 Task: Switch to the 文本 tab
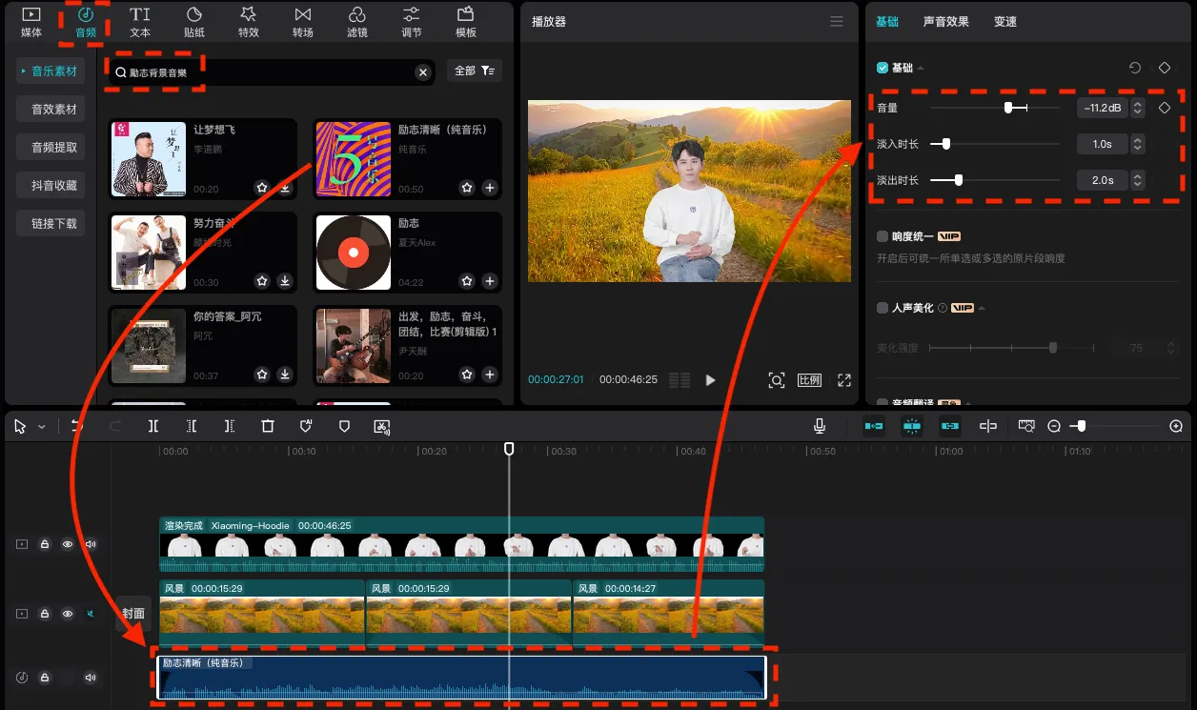tap(140, 22)
